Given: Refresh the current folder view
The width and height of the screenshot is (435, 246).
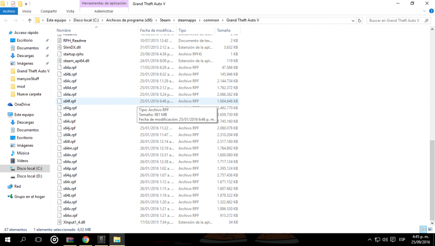Looking at the screenshot, I should coord(360,20).
